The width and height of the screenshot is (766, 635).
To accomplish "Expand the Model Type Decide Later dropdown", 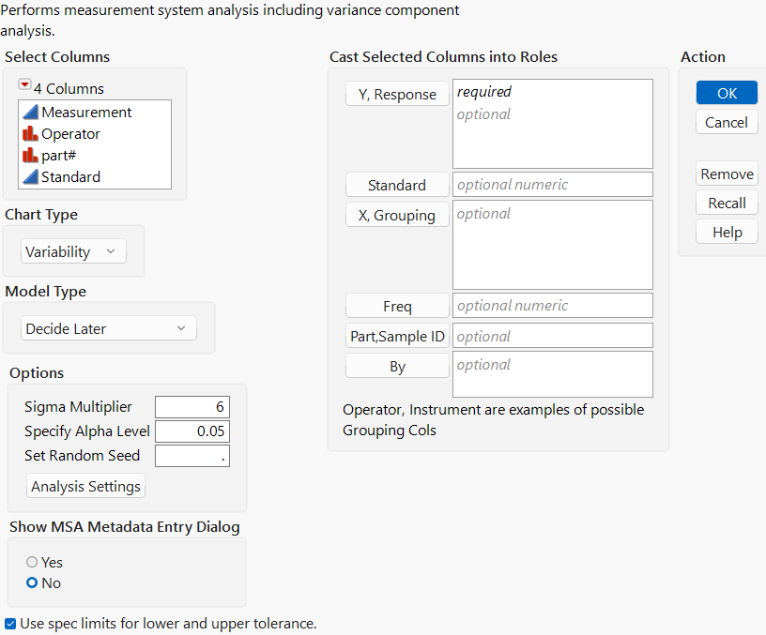I will pyautogui.click(x=108, y=329).
